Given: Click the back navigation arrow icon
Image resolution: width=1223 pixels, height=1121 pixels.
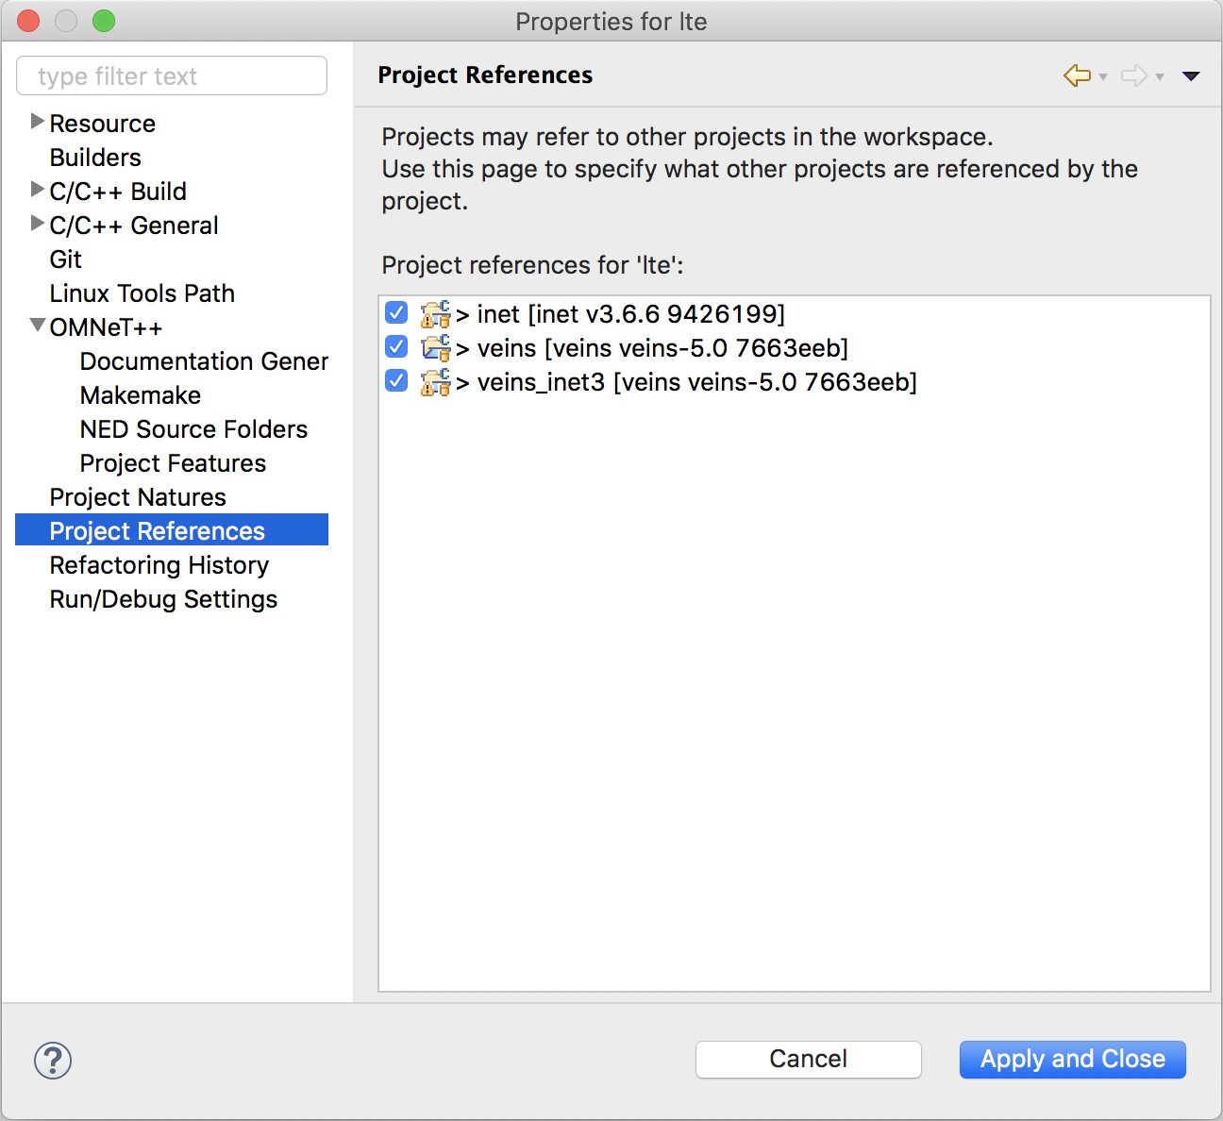Looking at the screenshot, I should [1077, 75].
